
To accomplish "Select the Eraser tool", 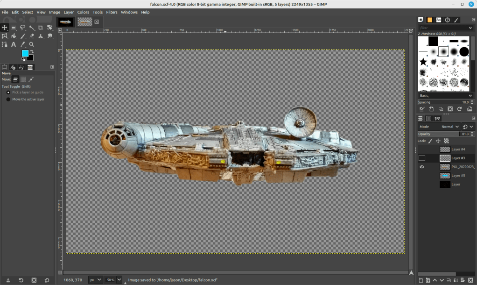I will pos(32,36).
